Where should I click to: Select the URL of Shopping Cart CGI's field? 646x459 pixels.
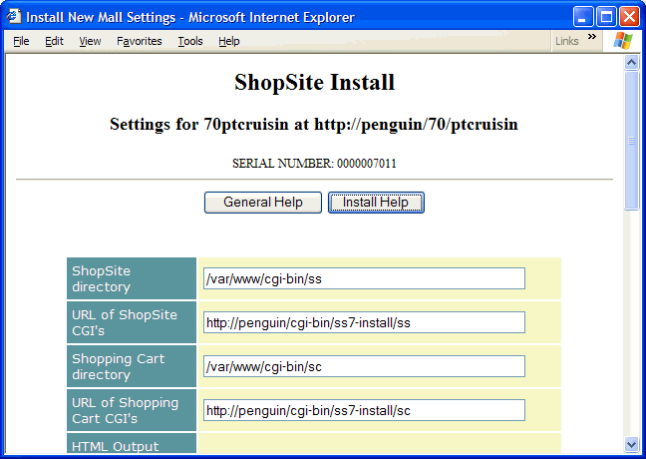click(363, 410)
